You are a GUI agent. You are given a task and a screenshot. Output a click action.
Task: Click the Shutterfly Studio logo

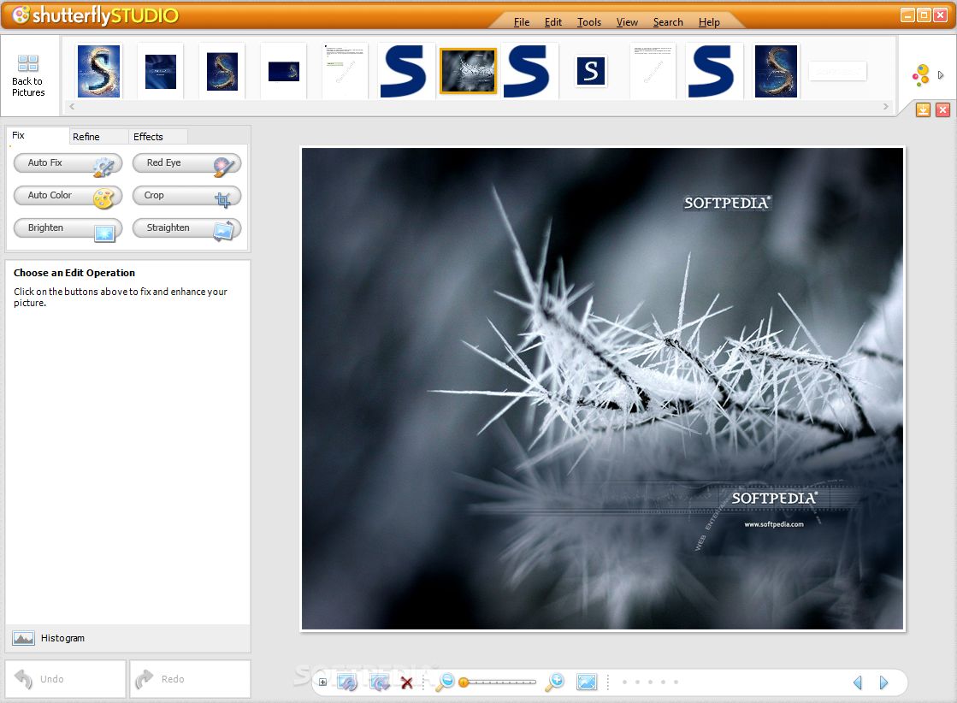point(96,15)
